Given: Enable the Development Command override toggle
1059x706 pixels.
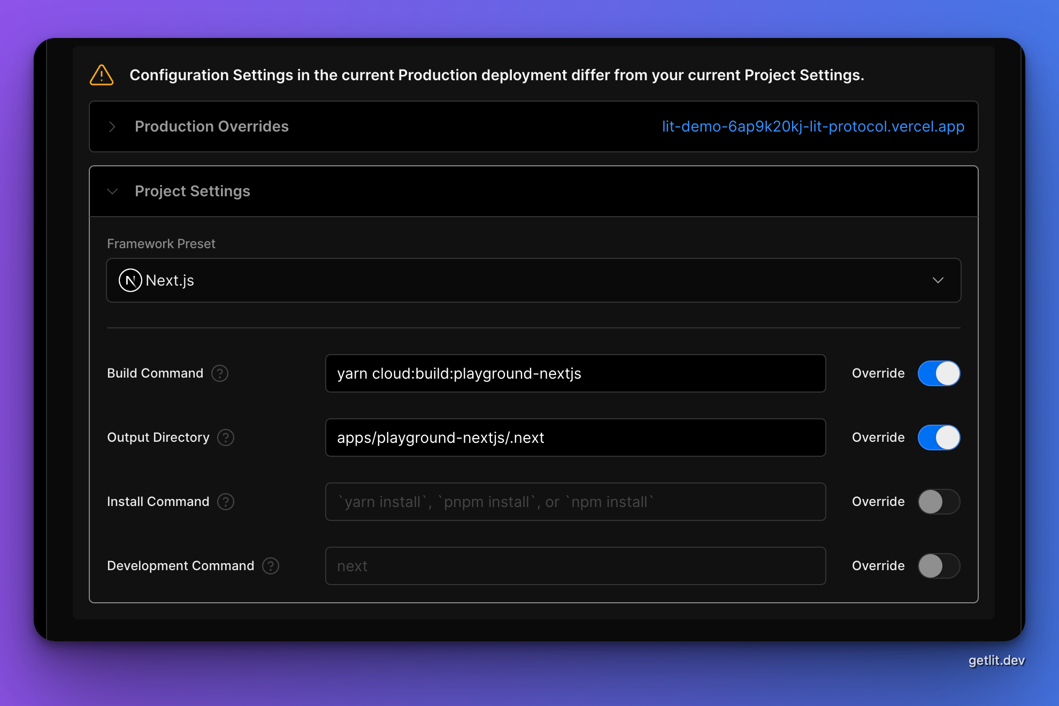Looking at the screenshot, I should pos(939,566).
